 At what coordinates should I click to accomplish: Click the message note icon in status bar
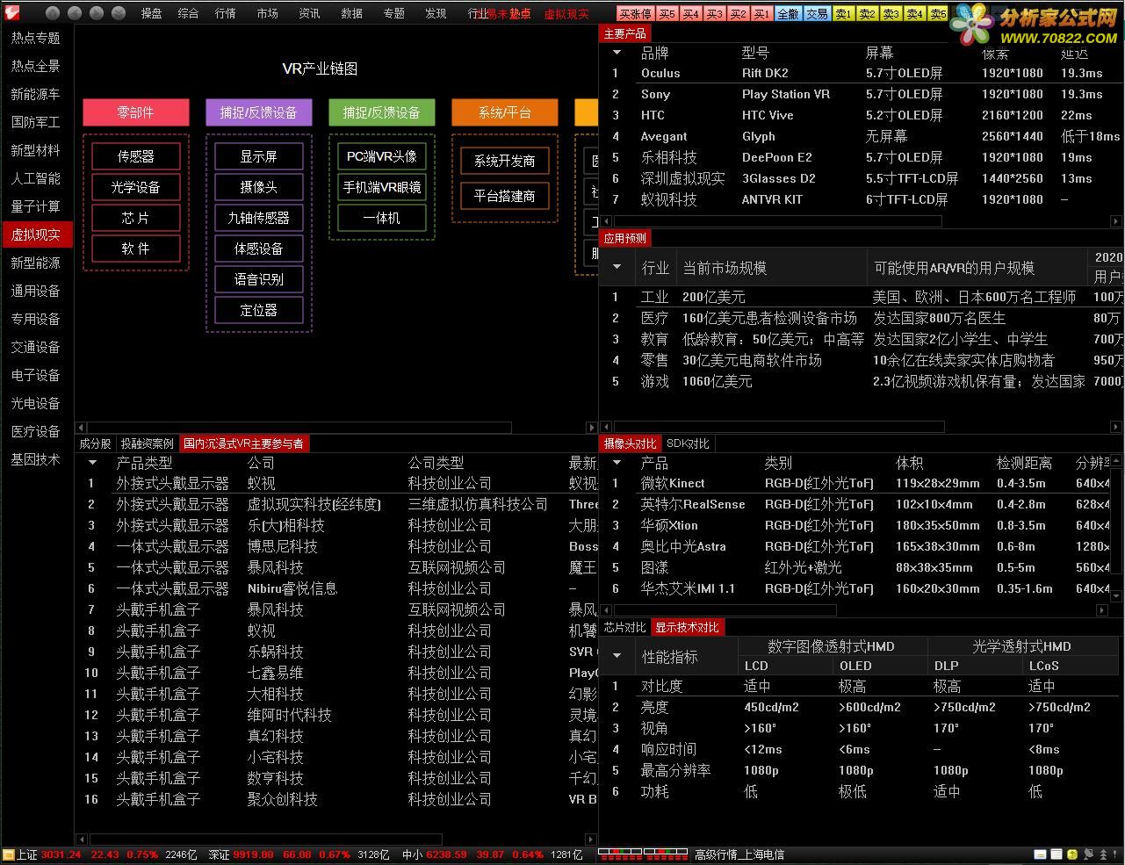(1041, 854)
